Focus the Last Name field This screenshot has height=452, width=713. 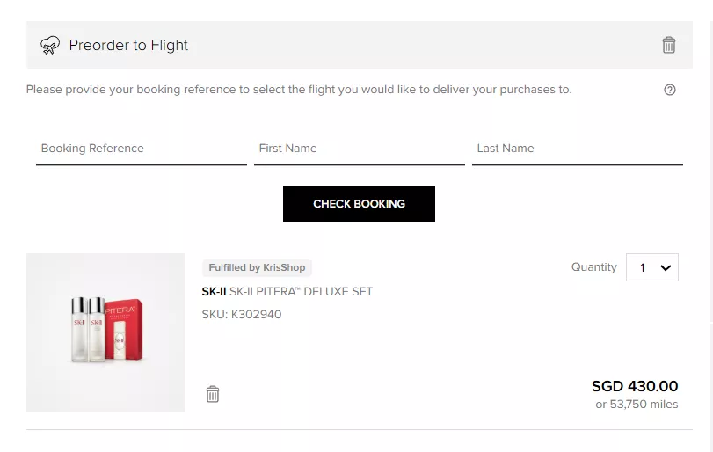(577, 149)
